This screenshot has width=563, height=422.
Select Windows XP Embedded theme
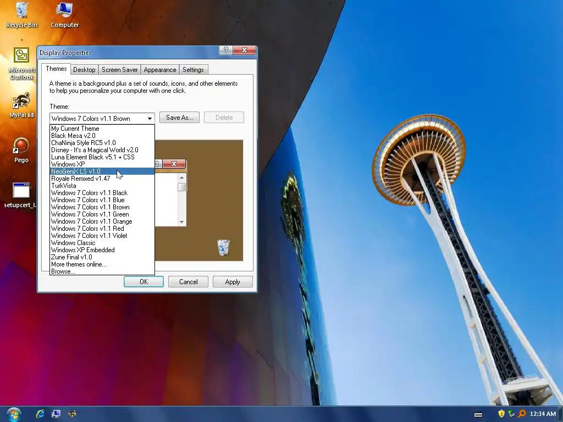click(102, 250)
